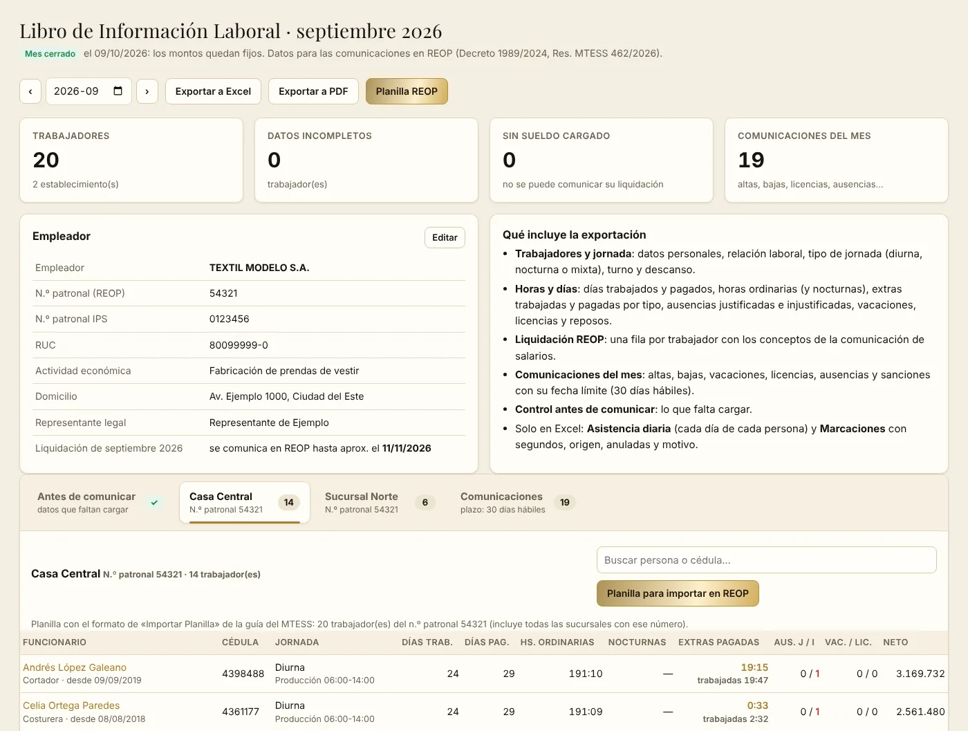Click the 19 count badge on Comunicaciones
The height and width of the screenshot is (731, 968).
pos(565,503)
